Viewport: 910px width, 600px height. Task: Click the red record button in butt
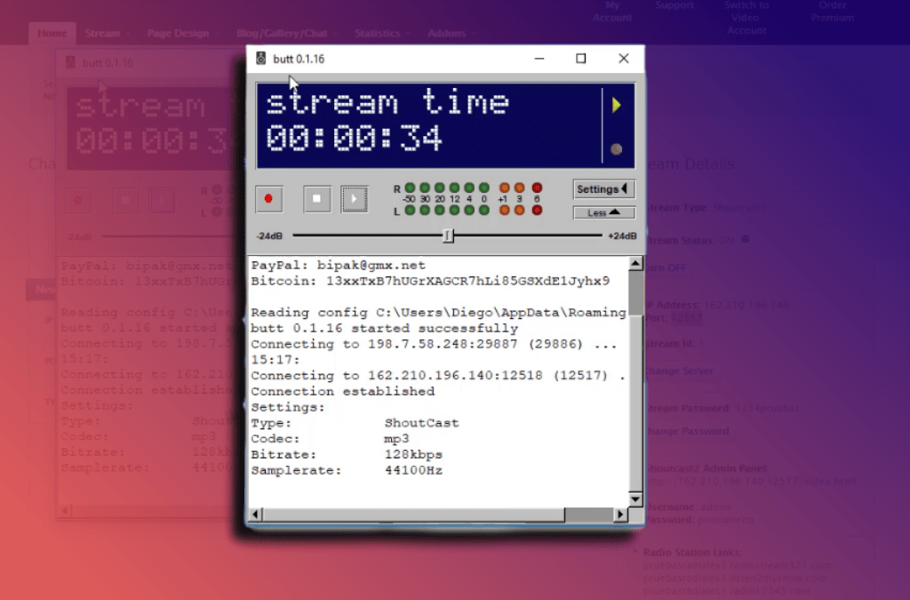[x=268, y=199]
